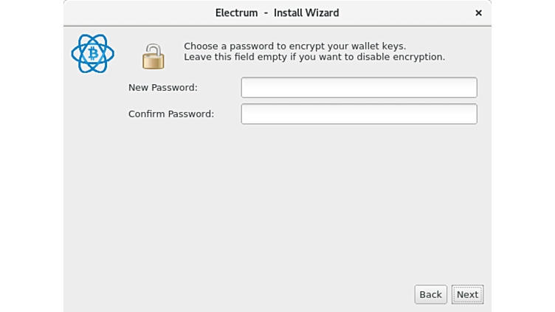
Task: Click the padlock encryption icon
Action: tap(153, 56)
